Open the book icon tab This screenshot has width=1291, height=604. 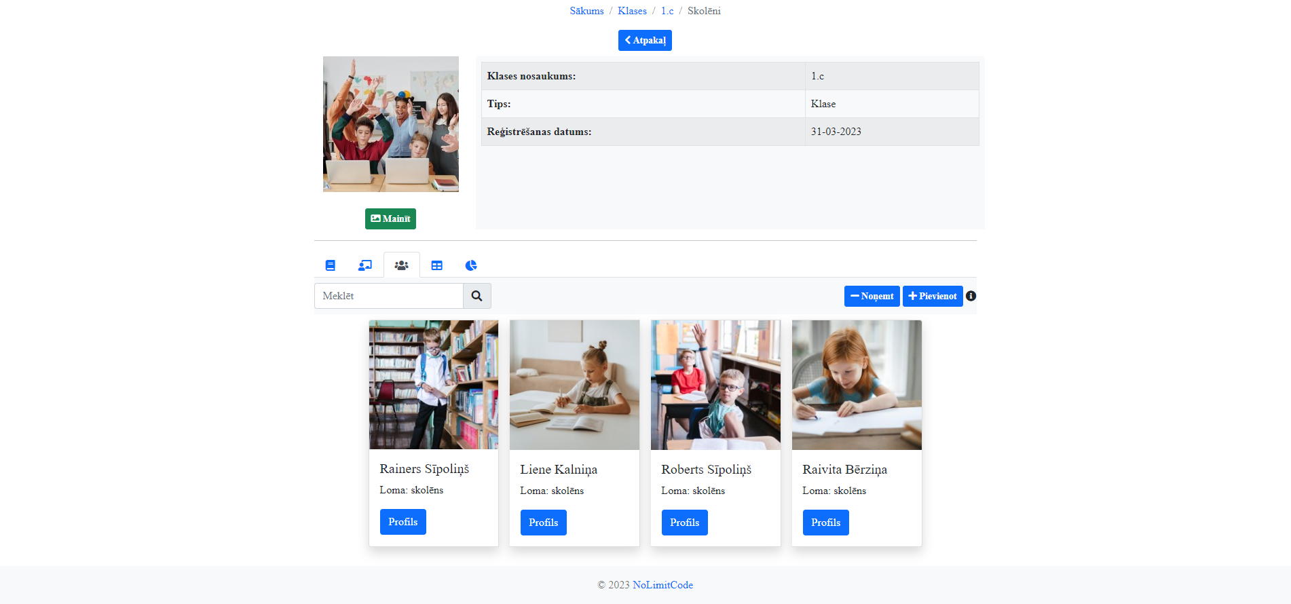[331, 265]
